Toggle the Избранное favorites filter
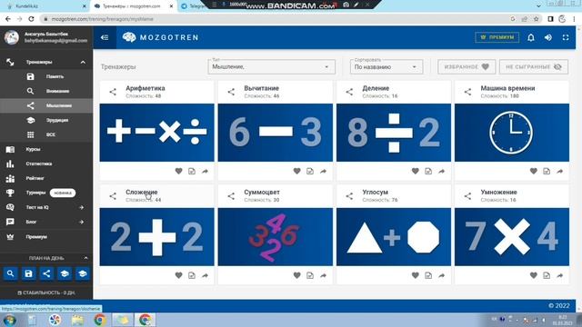The image size is (582, 327). click(x=467, y=66)
